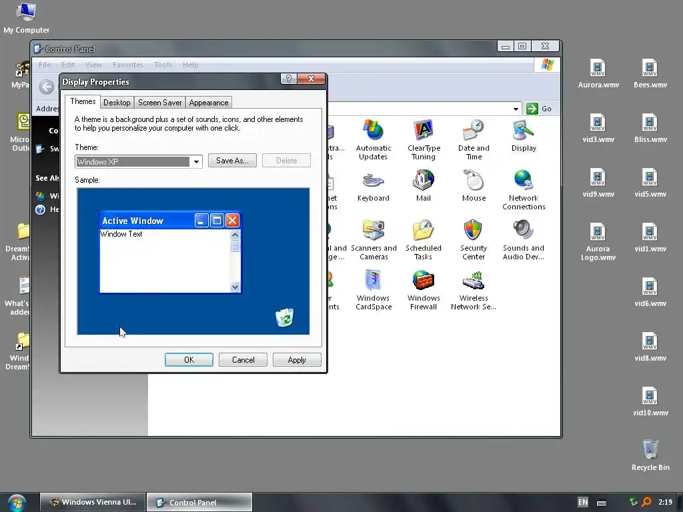Open the Edit menu in Control Panel
Image resolution: width=683 pixels, height=512 pixels.
click(x=67, y=65)
